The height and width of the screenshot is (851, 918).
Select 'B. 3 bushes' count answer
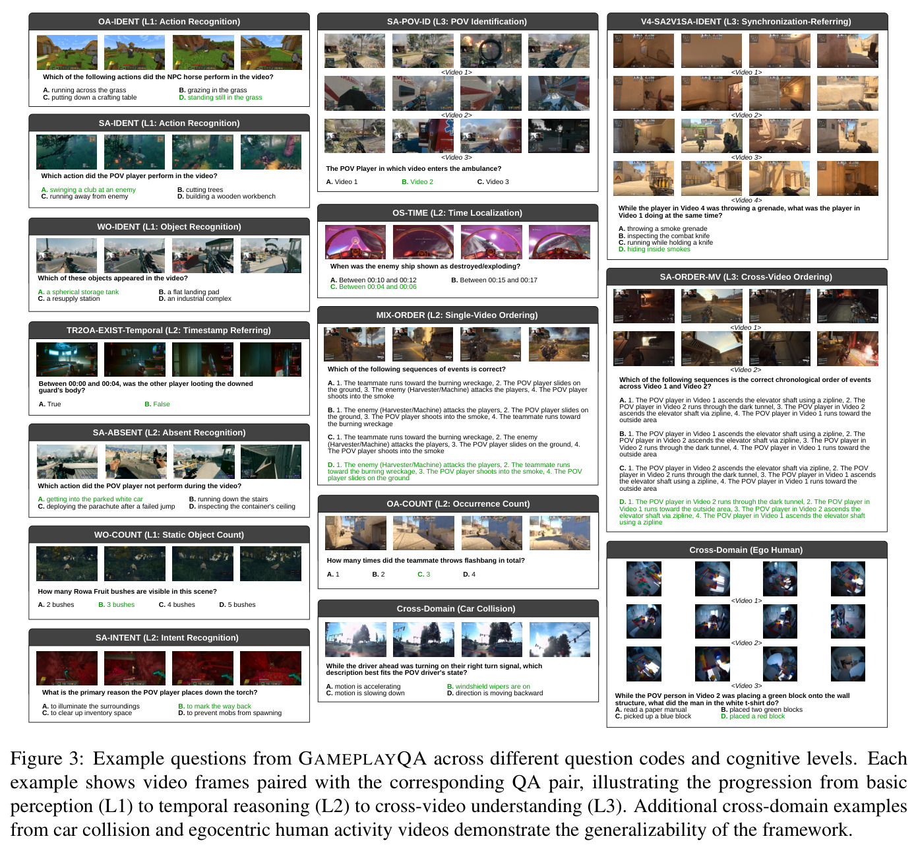pos(116,605)
